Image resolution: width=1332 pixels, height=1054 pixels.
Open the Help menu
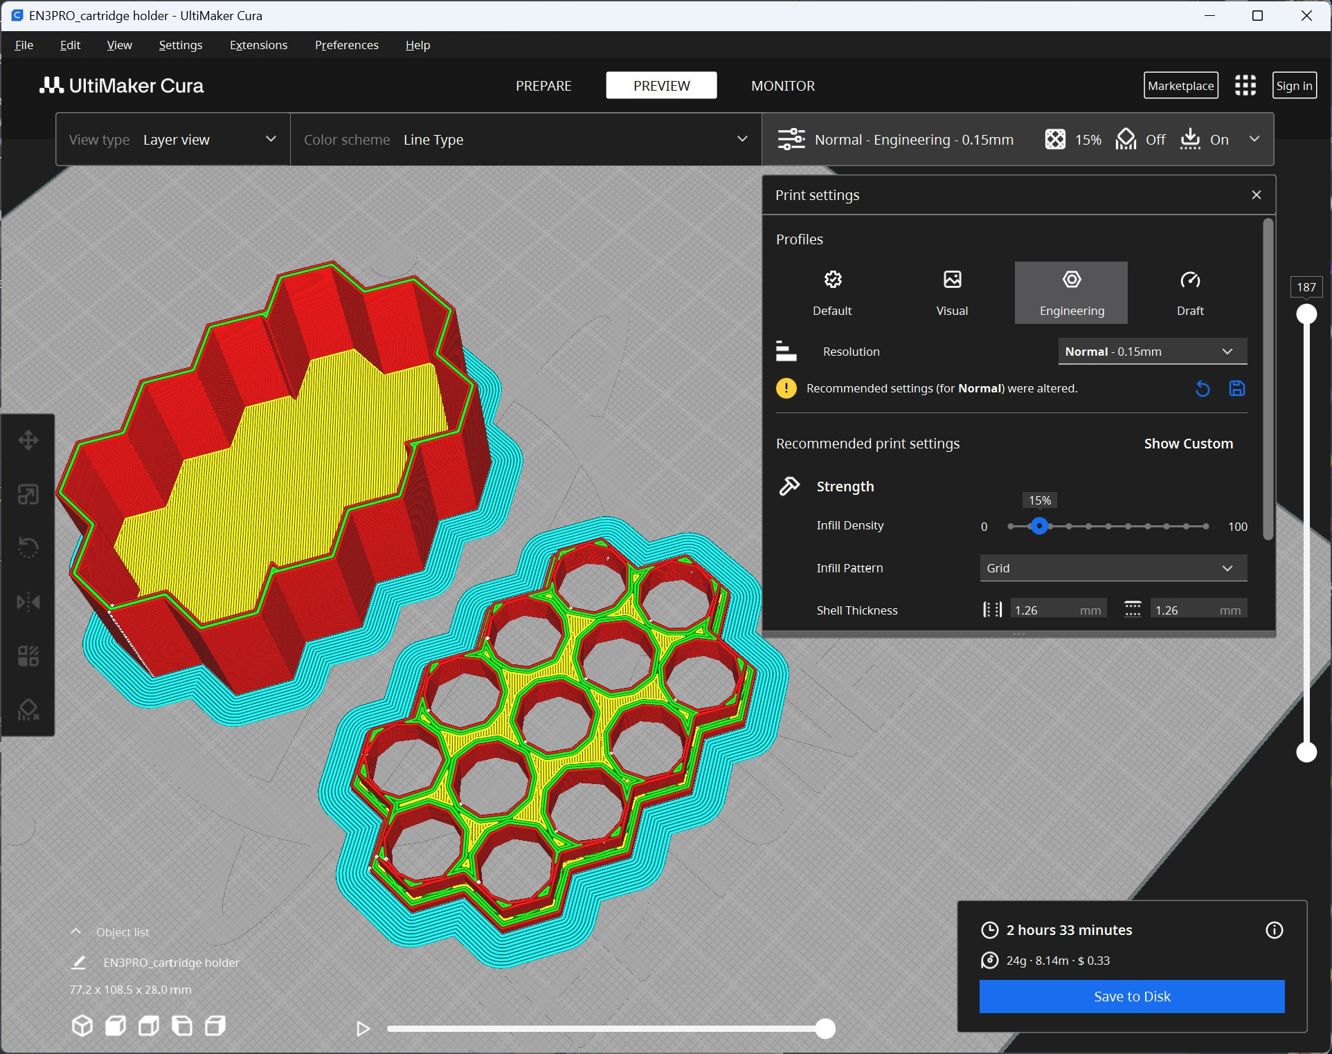click(x=417, y=45)
